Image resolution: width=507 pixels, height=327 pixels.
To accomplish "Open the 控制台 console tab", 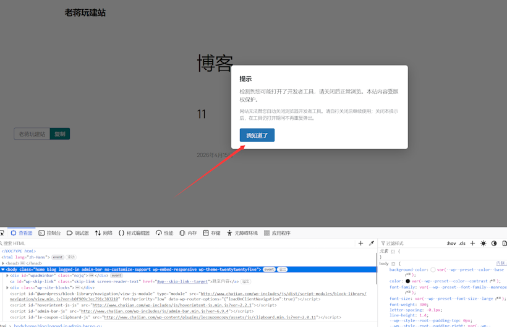I will (x=49, y=233).
